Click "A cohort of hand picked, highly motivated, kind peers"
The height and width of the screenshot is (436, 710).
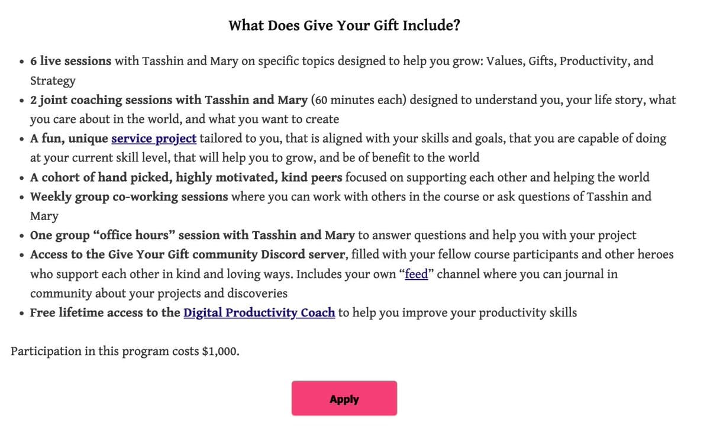pos(186,177)
